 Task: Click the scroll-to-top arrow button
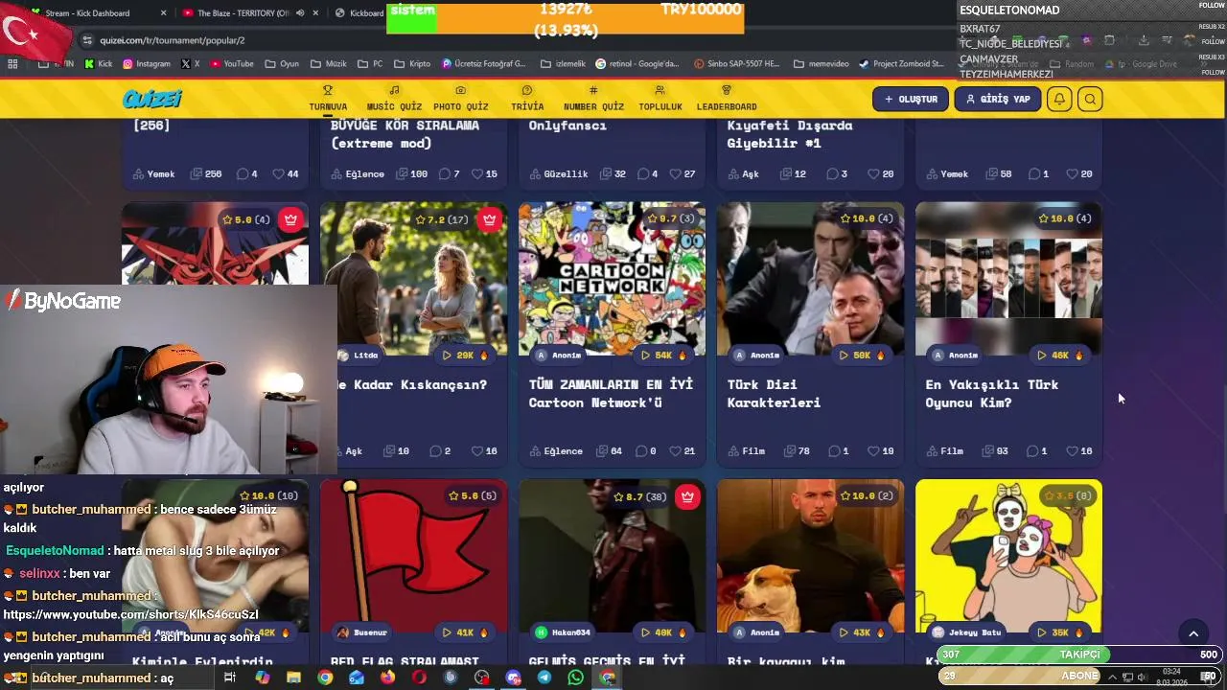1193,633
